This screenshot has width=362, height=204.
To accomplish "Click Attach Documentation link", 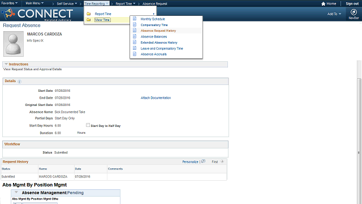I will click(x=156, y=98).
